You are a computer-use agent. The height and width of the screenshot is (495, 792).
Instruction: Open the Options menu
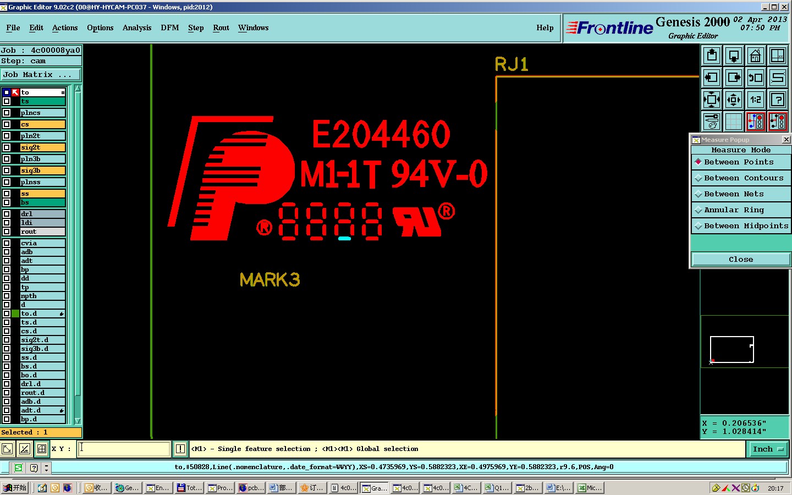(100, 28)
